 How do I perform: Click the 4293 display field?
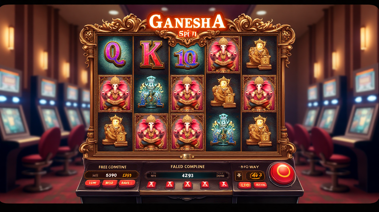188,175
